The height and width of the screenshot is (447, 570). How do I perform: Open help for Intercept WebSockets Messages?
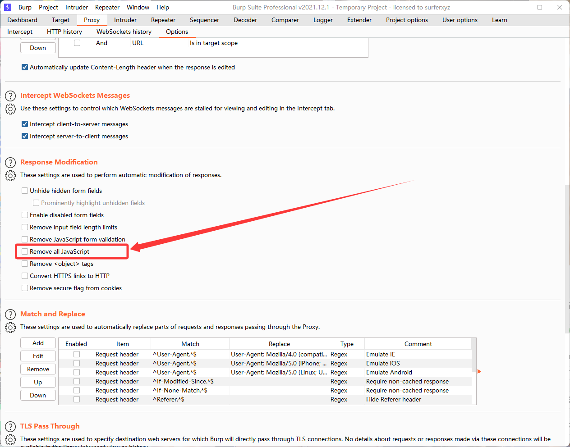(10, 96)
